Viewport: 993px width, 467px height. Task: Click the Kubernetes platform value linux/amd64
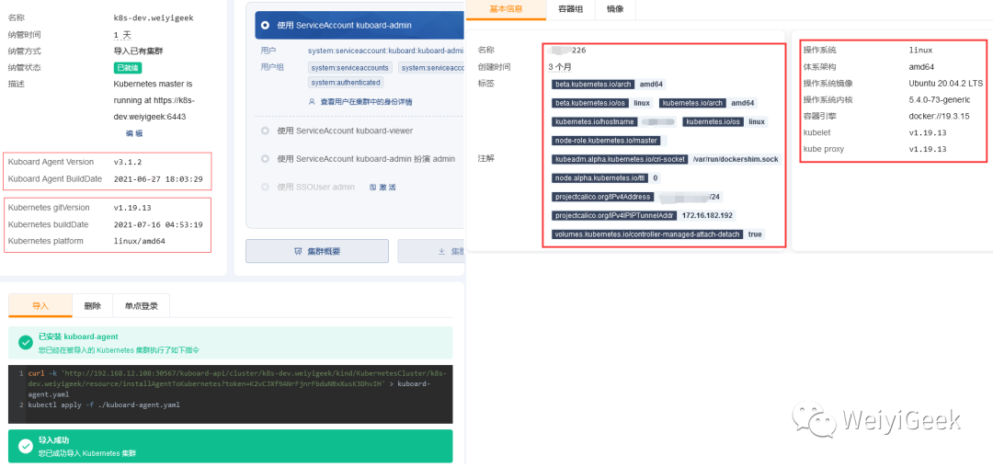pyautogui.click(x=140, y=241)
